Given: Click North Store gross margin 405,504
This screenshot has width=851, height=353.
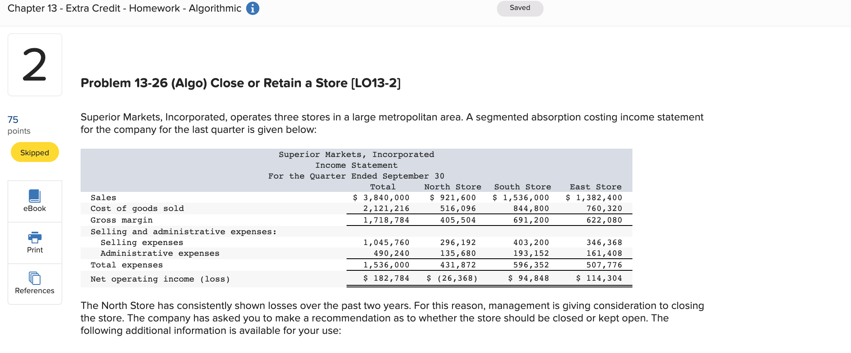Looking at the screenshot, I should pos(458,220).
